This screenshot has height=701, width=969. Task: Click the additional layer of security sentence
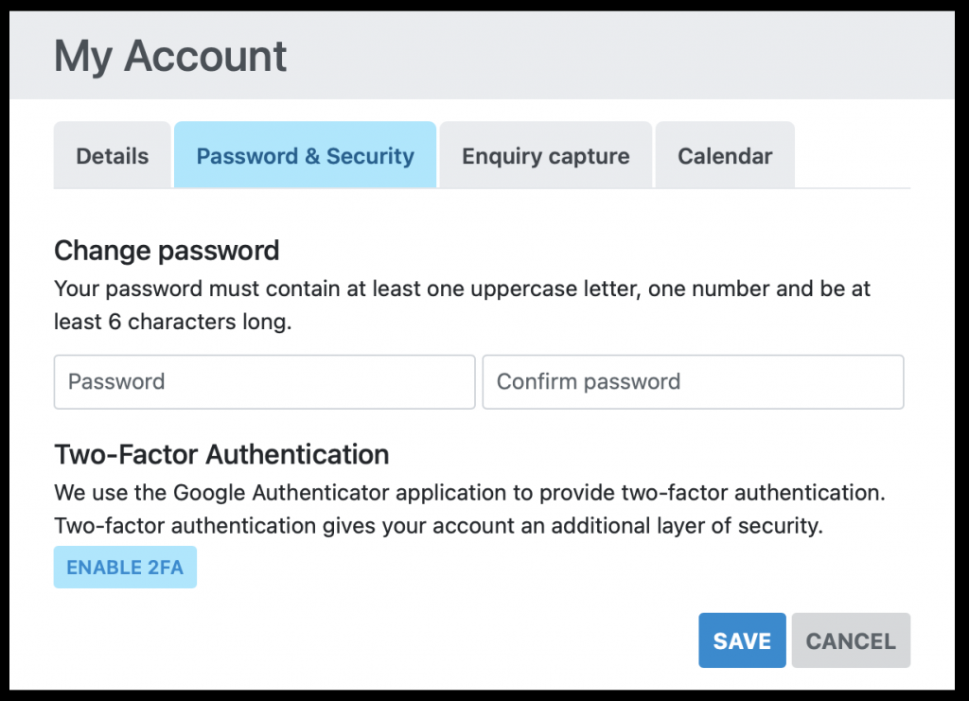pyautogui.click(x=438, y=526)
